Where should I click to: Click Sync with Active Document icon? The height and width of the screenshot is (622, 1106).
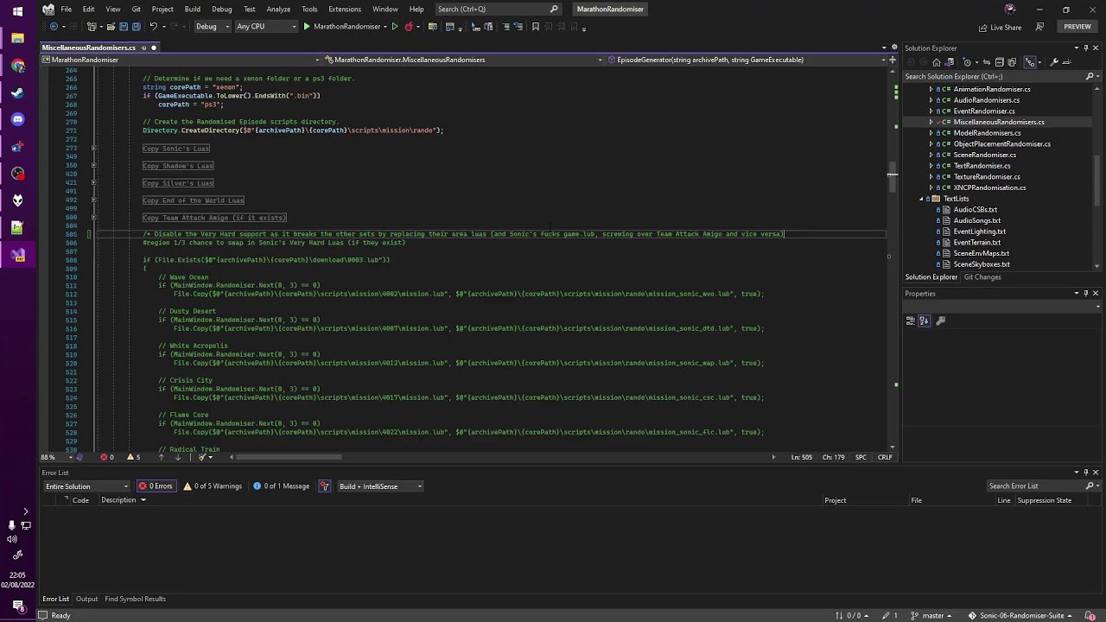(987, 62)
